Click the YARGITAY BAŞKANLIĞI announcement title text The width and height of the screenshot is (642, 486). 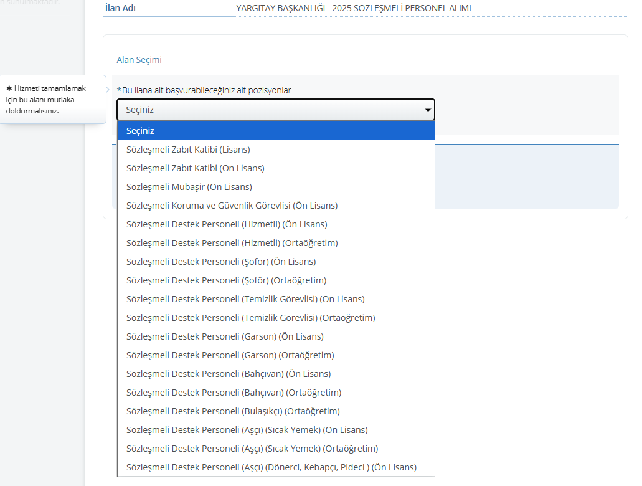(x=354, y=8)
